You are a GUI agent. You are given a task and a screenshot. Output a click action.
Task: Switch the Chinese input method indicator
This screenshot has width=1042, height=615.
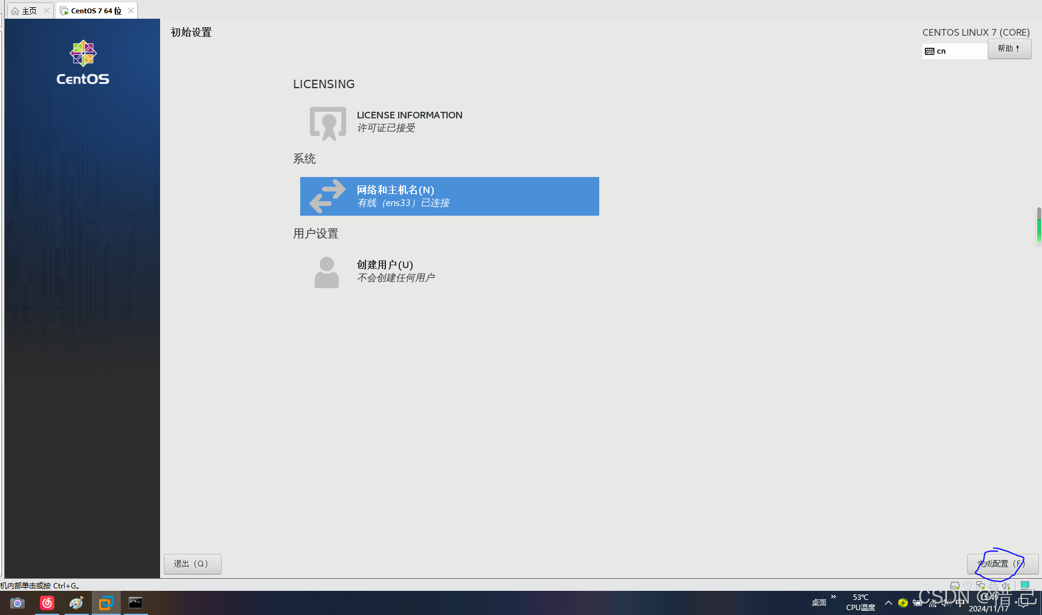[960, 603]
